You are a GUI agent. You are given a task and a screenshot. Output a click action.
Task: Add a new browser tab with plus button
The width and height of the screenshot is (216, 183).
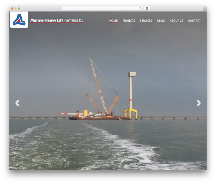tap(205, 10)
